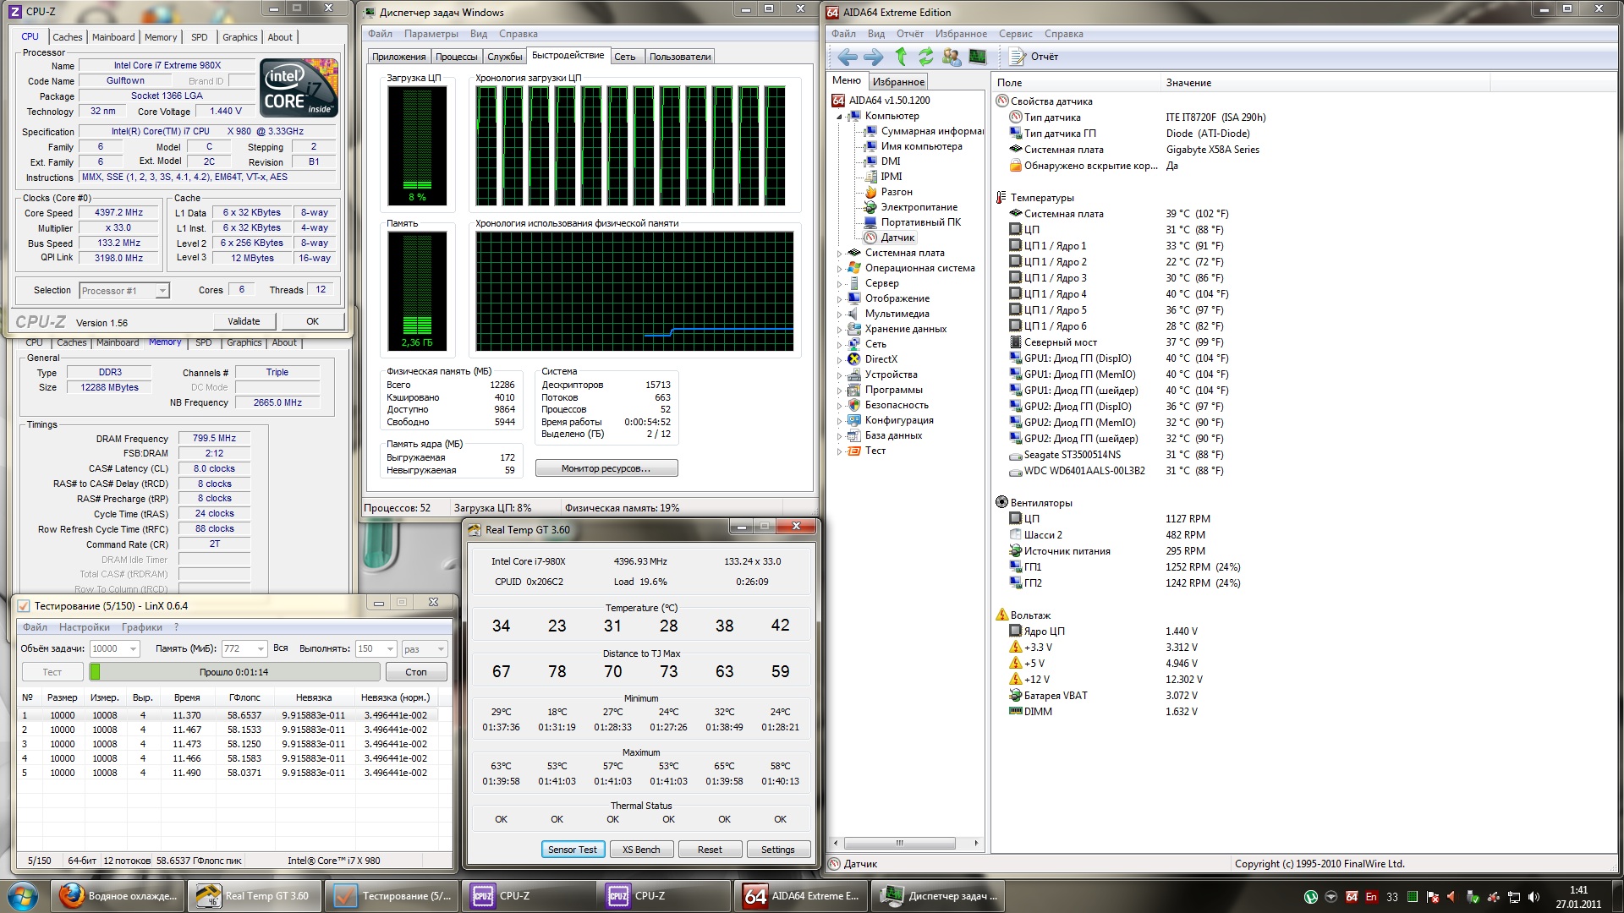1624x913 pixels.
Task: Open the Настройки menu in LinX
Action: click(85, 627)
